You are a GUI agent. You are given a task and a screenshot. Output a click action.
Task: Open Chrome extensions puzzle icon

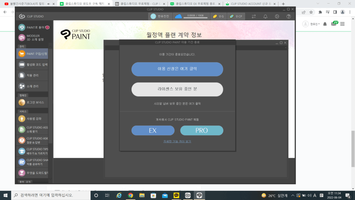320,12
